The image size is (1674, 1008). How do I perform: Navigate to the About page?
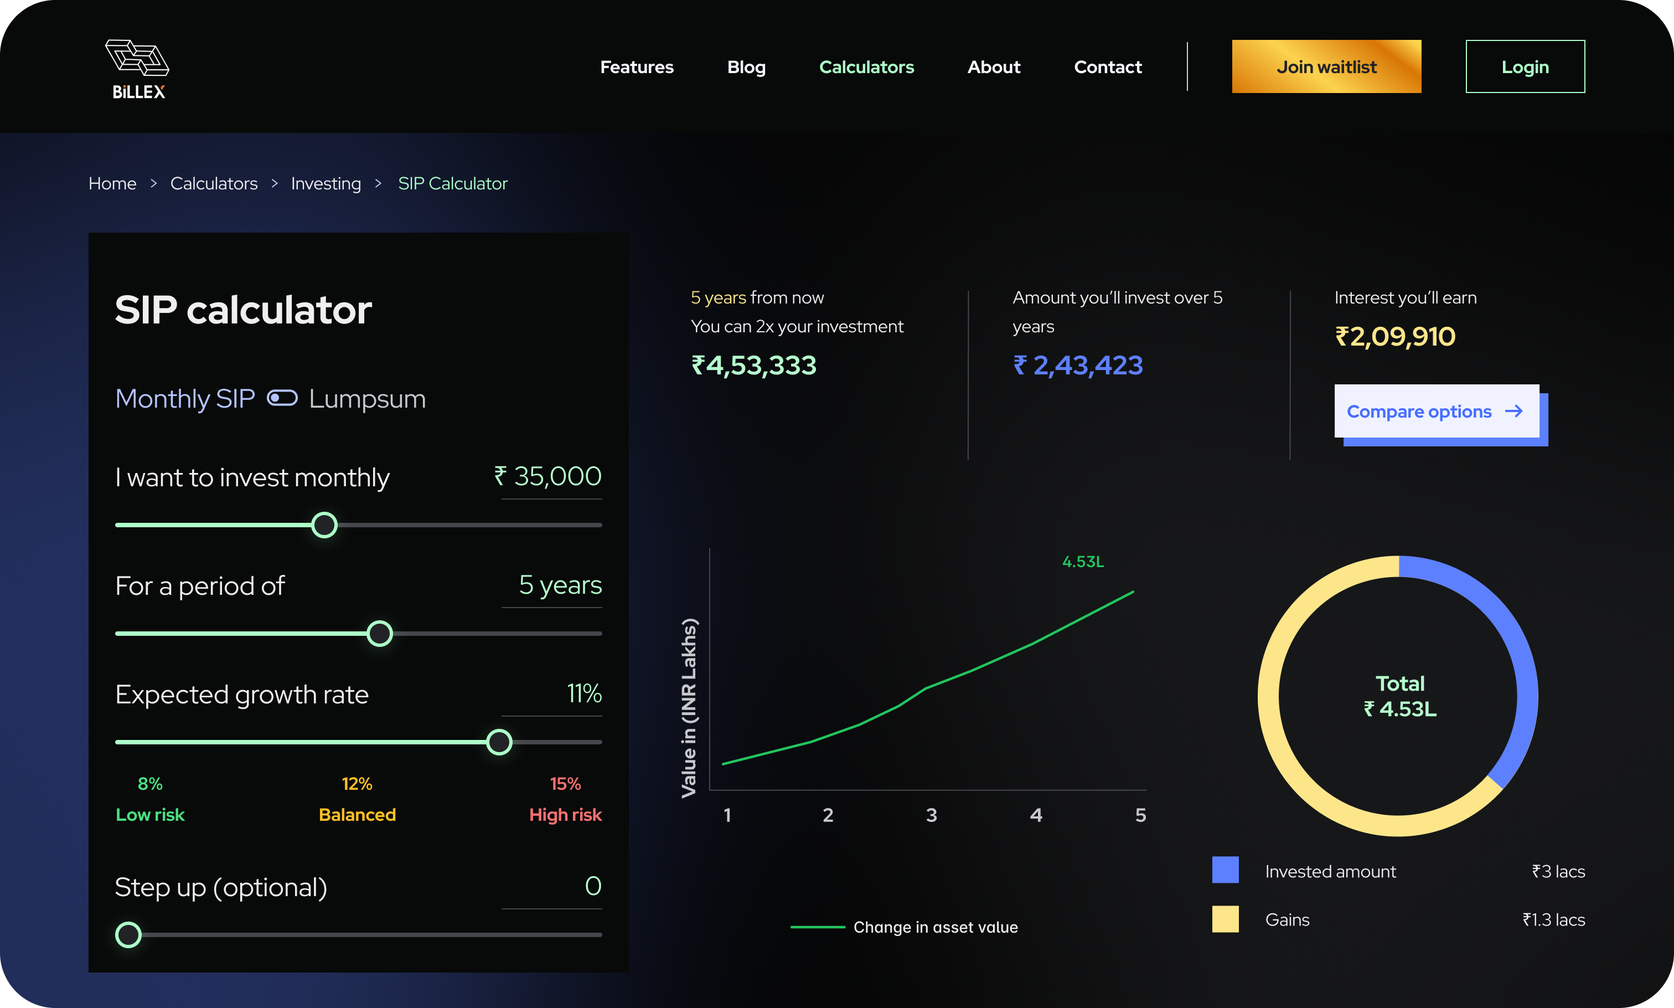click(993, 66)
